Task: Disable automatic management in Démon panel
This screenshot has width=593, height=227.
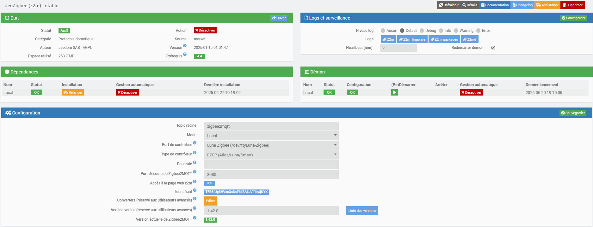Action: point(471,92)
